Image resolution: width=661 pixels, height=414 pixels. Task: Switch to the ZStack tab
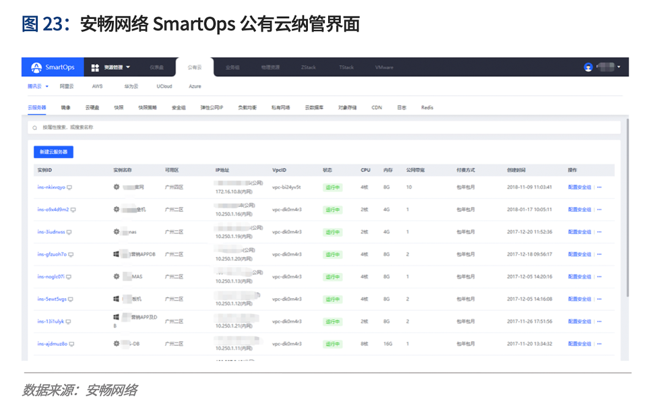tap(308, 67)
